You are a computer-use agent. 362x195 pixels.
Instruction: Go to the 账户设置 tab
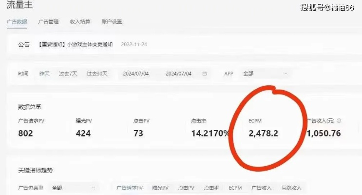click(x=112, y=22)
